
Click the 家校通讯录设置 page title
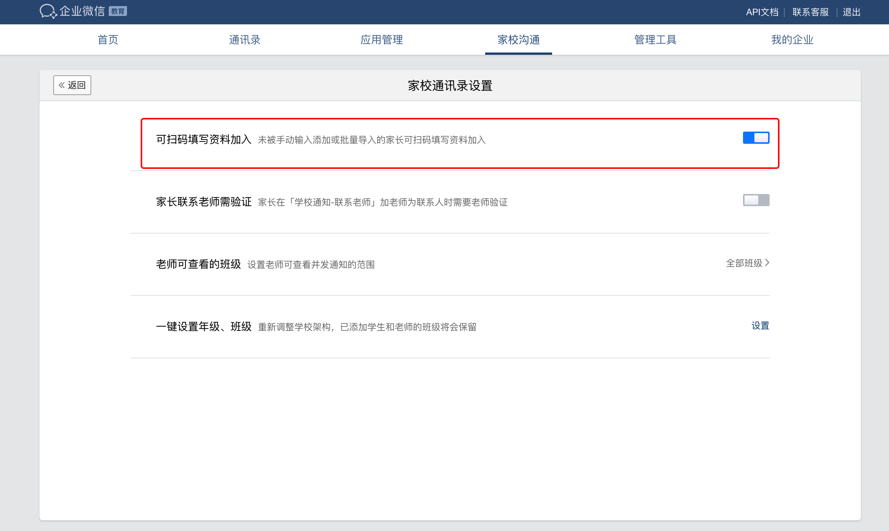(x=450, y=86)
